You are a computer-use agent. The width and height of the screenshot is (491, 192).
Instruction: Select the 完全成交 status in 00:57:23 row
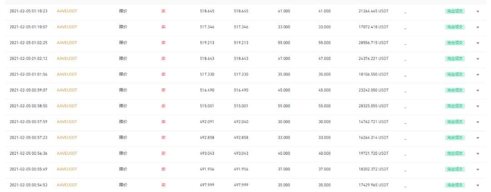pos(454,137)
